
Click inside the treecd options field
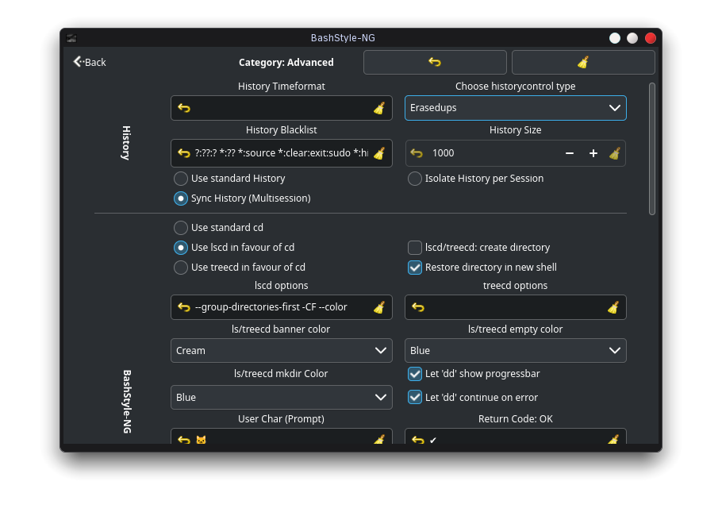515,306
